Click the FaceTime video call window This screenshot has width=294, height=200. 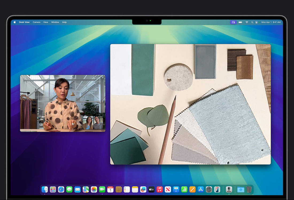coord(63,103)
